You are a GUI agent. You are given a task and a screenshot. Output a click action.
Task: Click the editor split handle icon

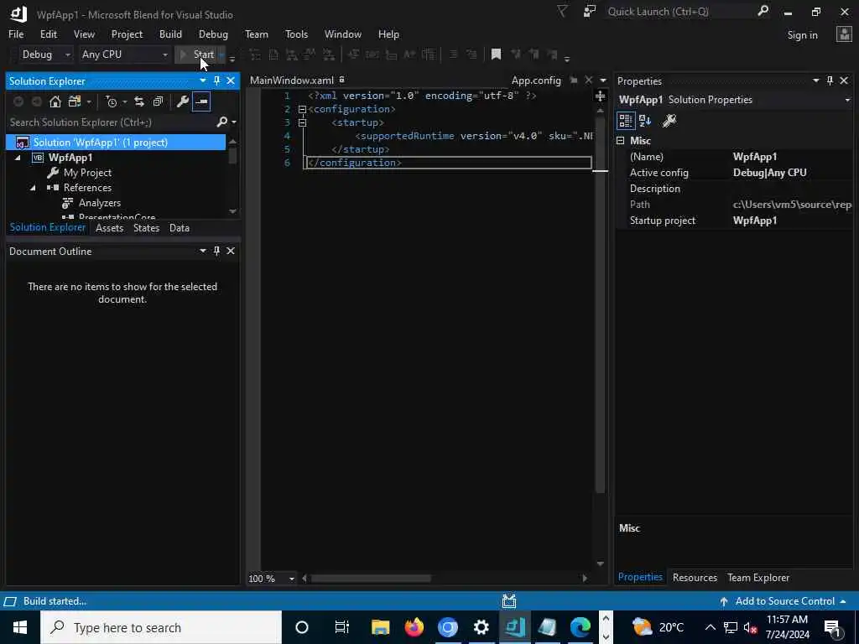pyautogui.click(x=601, y=96)
